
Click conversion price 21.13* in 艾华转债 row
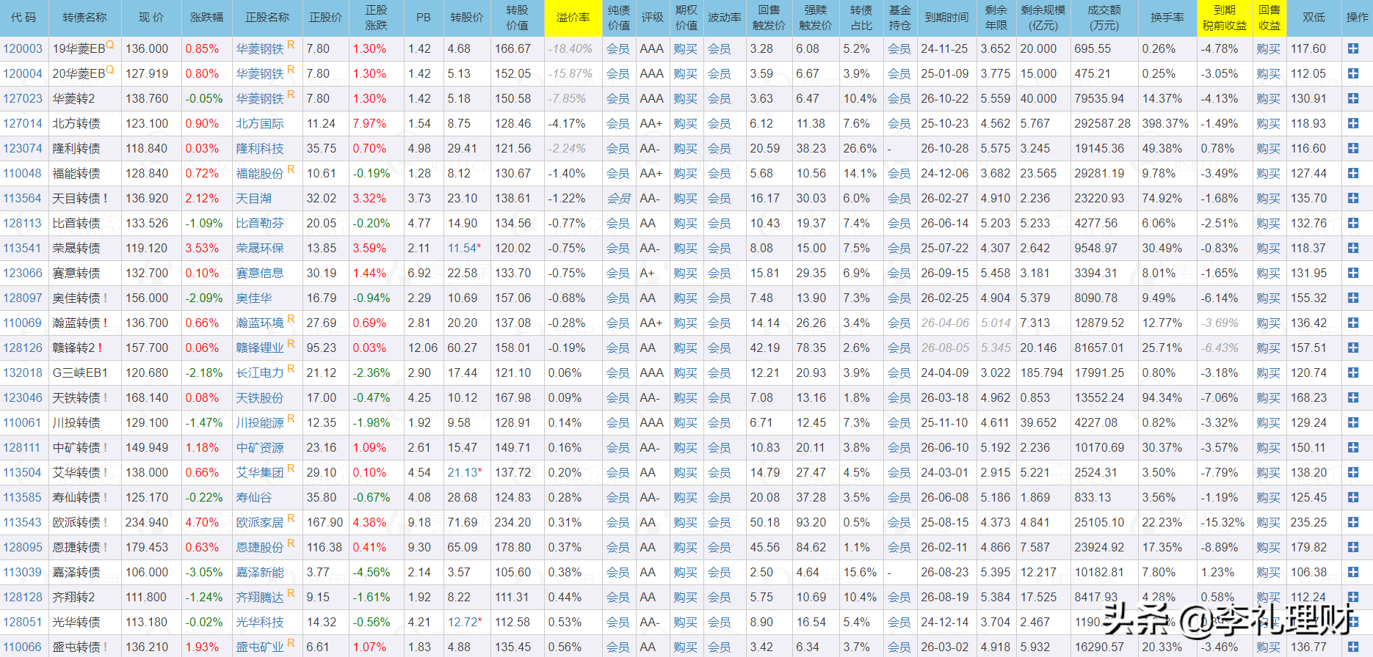coord(465,473)
